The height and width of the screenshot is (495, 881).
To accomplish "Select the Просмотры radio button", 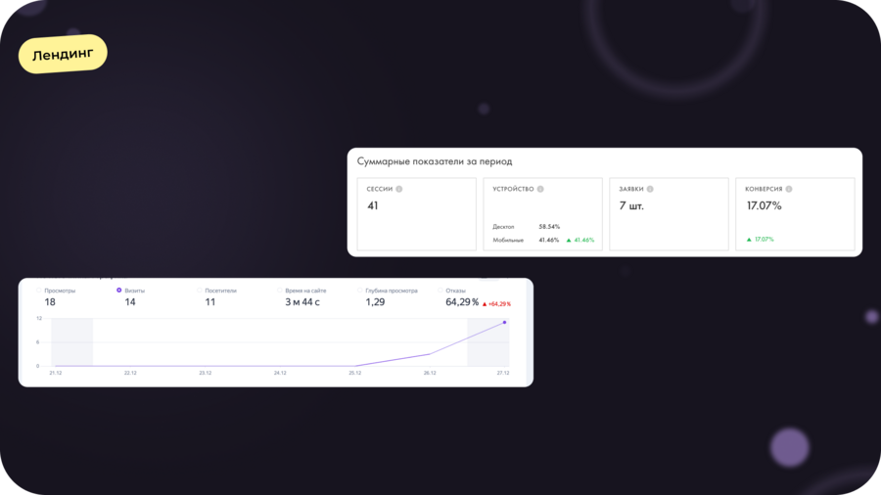I will pos(39,291).
